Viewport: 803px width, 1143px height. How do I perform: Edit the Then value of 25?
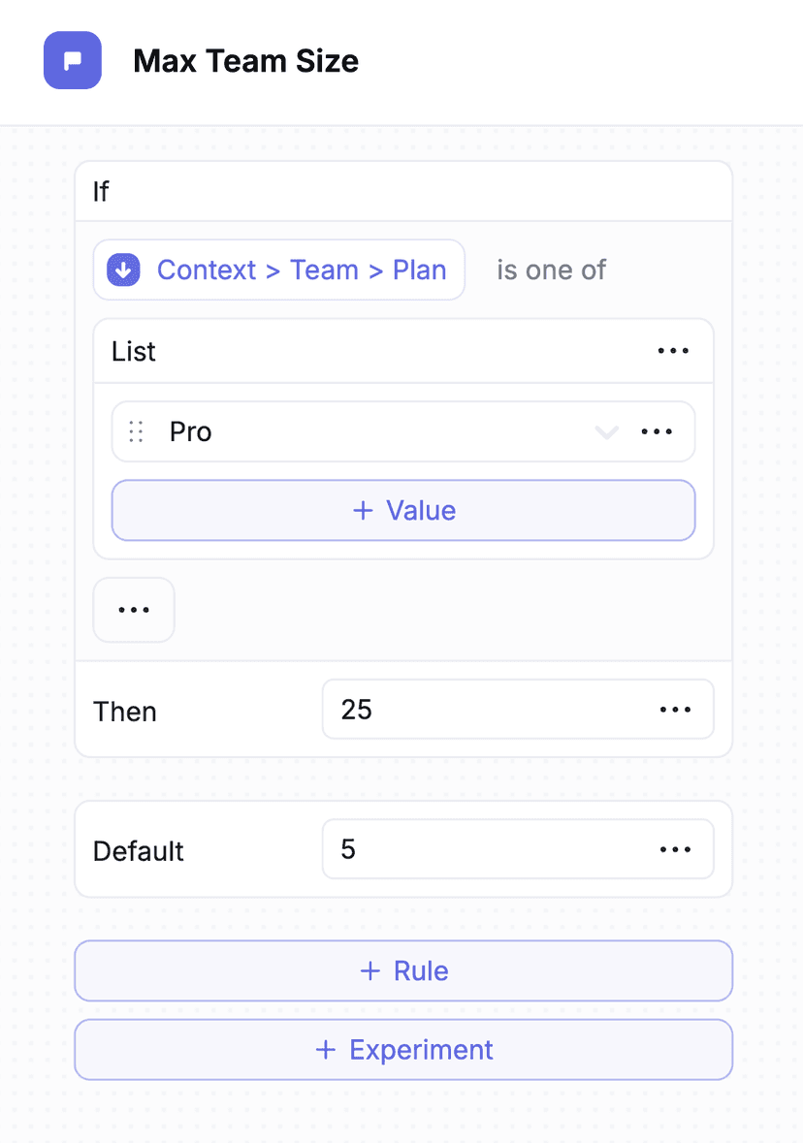[x=436, y=709]
